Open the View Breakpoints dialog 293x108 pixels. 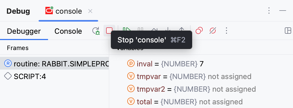199,31
